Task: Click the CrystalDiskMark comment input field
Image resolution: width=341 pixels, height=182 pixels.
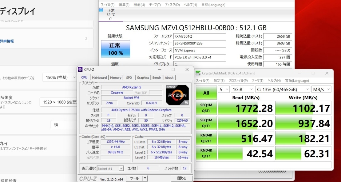Action: 264,165
